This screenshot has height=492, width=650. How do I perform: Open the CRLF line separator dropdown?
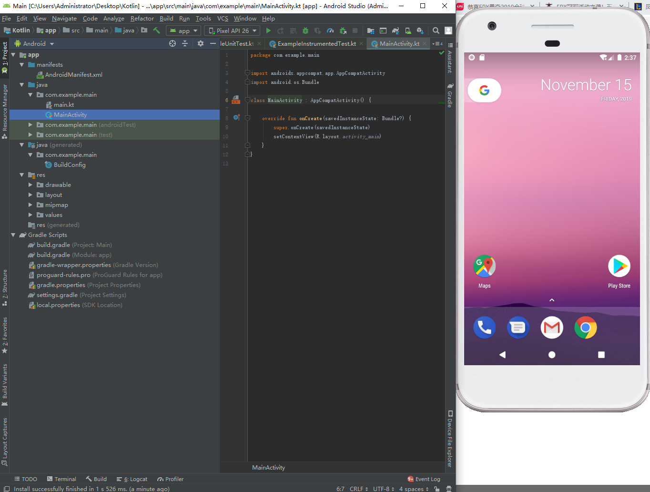[359, 489]
